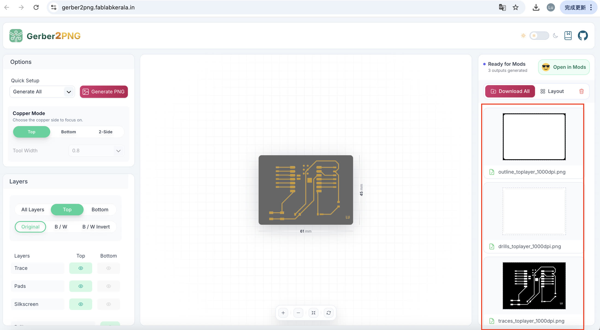Click the Generate PNG button
Viewport: 600px width, 330px height.
[104, 92]
